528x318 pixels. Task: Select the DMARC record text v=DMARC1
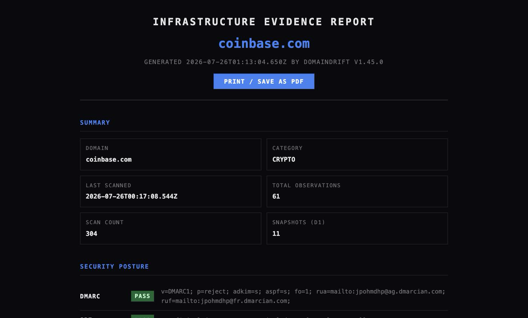click(303, 296)
